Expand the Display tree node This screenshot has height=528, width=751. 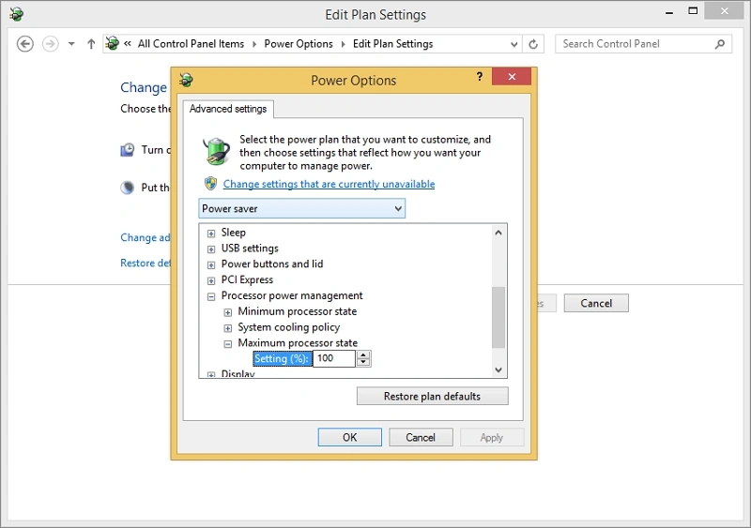[x=210, y=375]
